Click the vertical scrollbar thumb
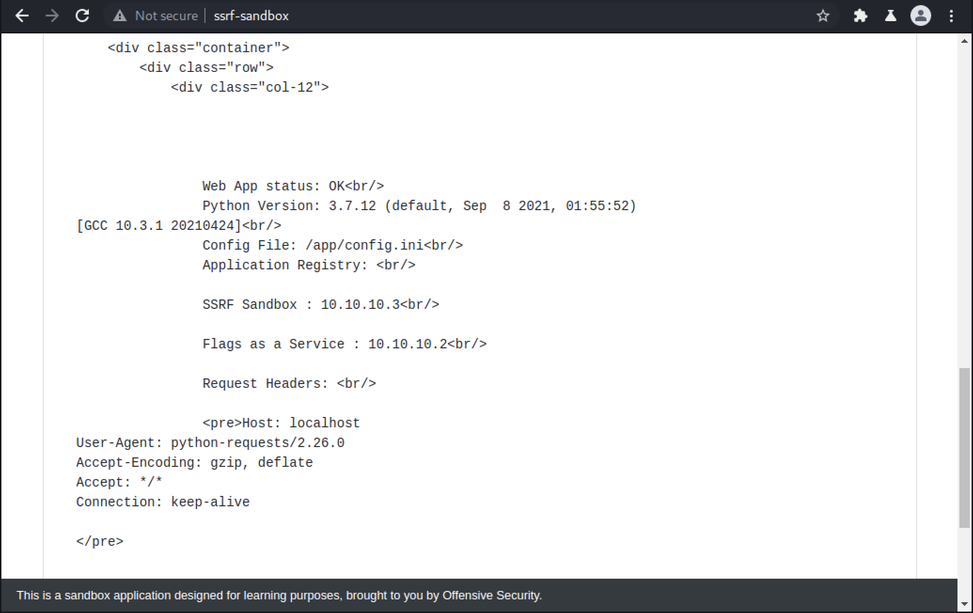The image size is (973, 613). point(965,448)
